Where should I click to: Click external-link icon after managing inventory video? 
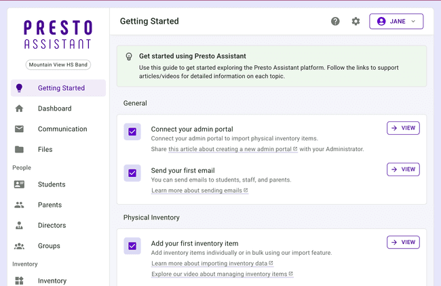pyautogui.click(x=291, y=274)
